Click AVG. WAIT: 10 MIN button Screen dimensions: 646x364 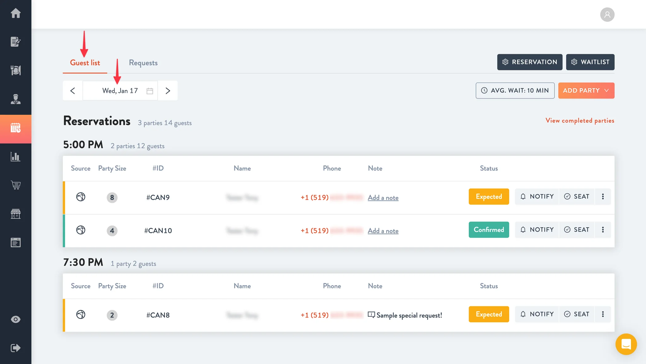click(515, 90)
